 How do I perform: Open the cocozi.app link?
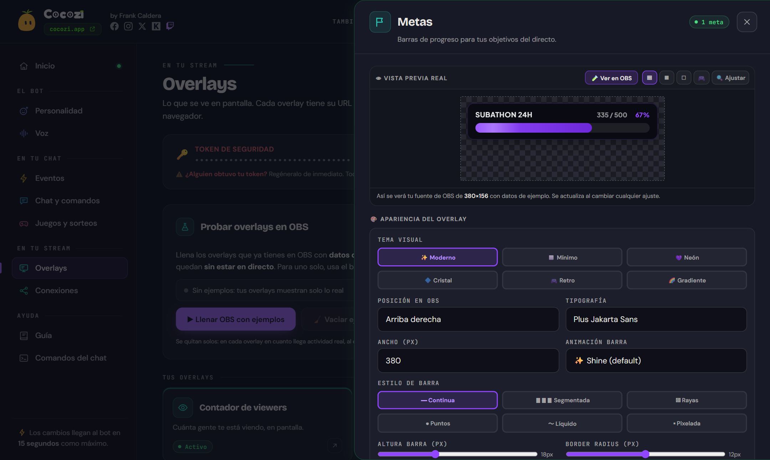72,29
